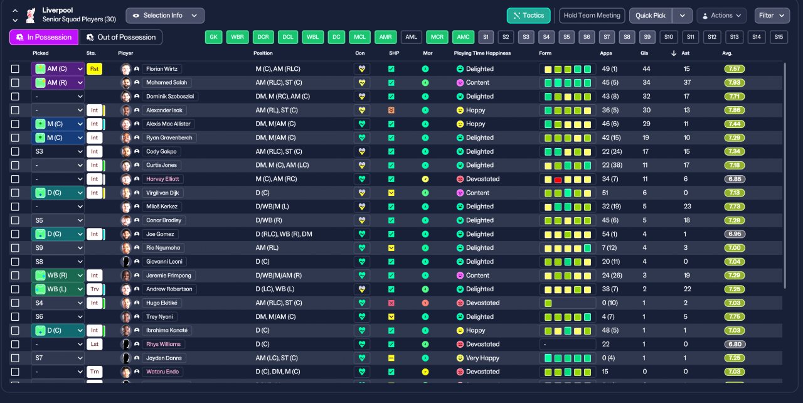The image size is (803, 403).
Task: Click Hugo Ekitiké's red sharpness icon
Action: click(x=391, y=303)
